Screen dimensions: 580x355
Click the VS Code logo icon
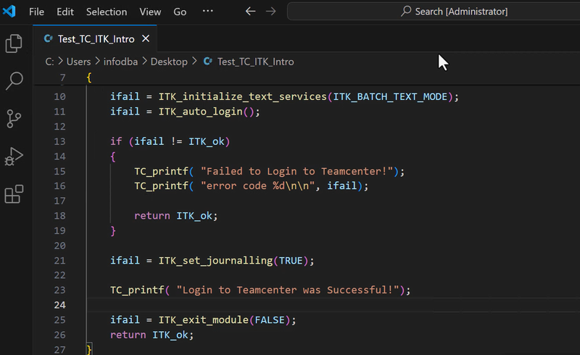click(9, 12)
